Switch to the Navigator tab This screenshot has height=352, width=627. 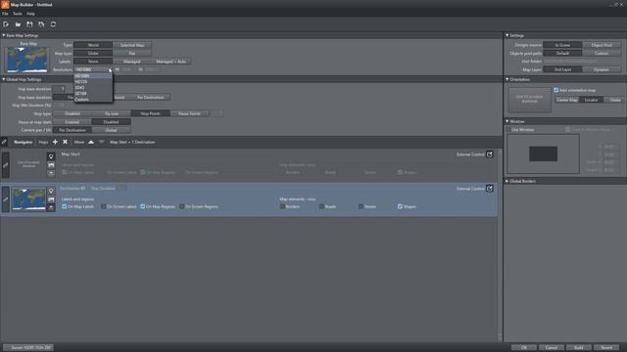pyautogui.click(x=23, y=142)
